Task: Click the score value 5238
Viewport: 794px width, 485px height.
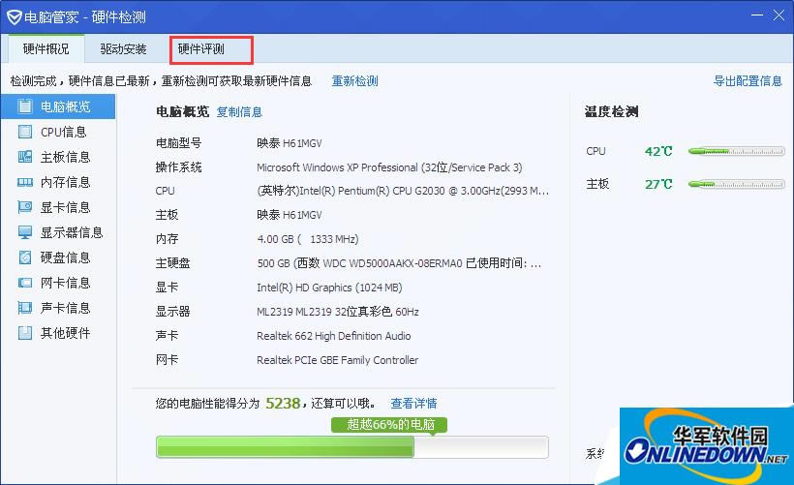Action: (283, 404)
